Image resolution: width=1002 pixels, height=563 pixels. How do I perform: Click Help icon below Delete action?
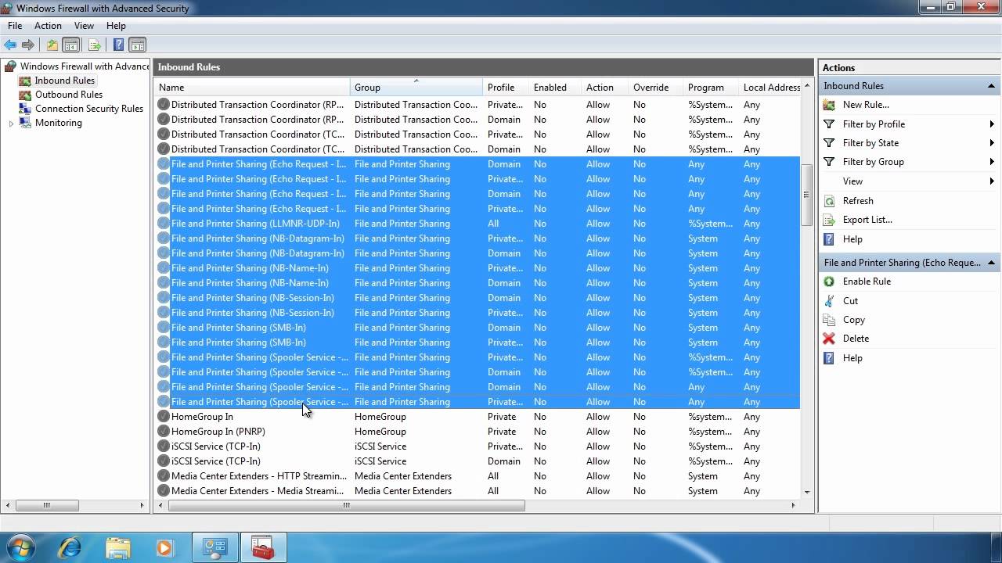click(829, 358)
